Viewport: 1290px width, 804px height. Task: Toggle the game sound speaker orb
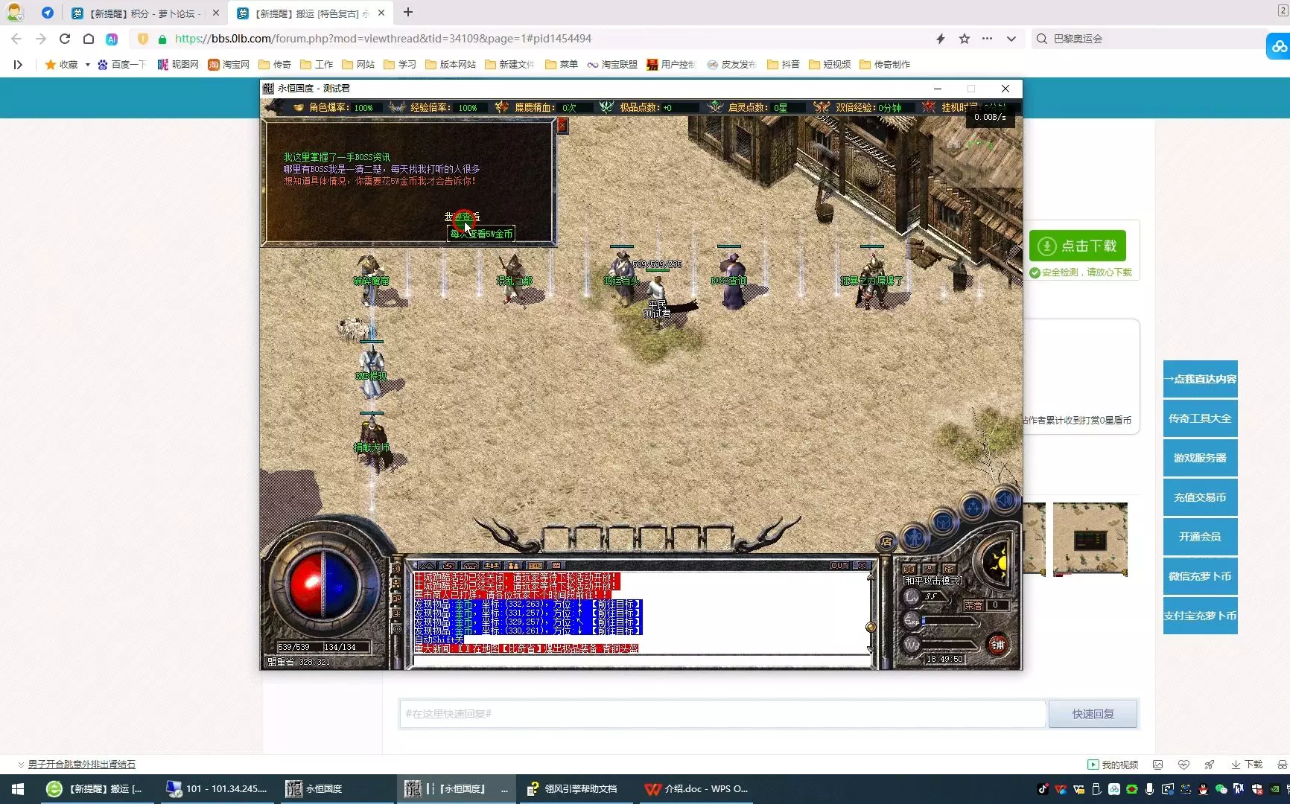tap(1005, 500)
